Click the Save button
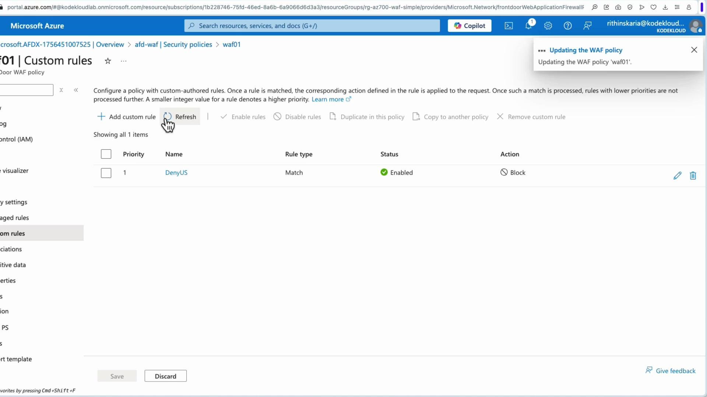The height and width of the screenshot is (397, 707). tap(117, 376)
